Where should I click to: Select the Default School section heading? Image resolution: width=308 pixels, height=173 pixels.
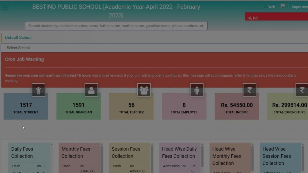point(18,38)
